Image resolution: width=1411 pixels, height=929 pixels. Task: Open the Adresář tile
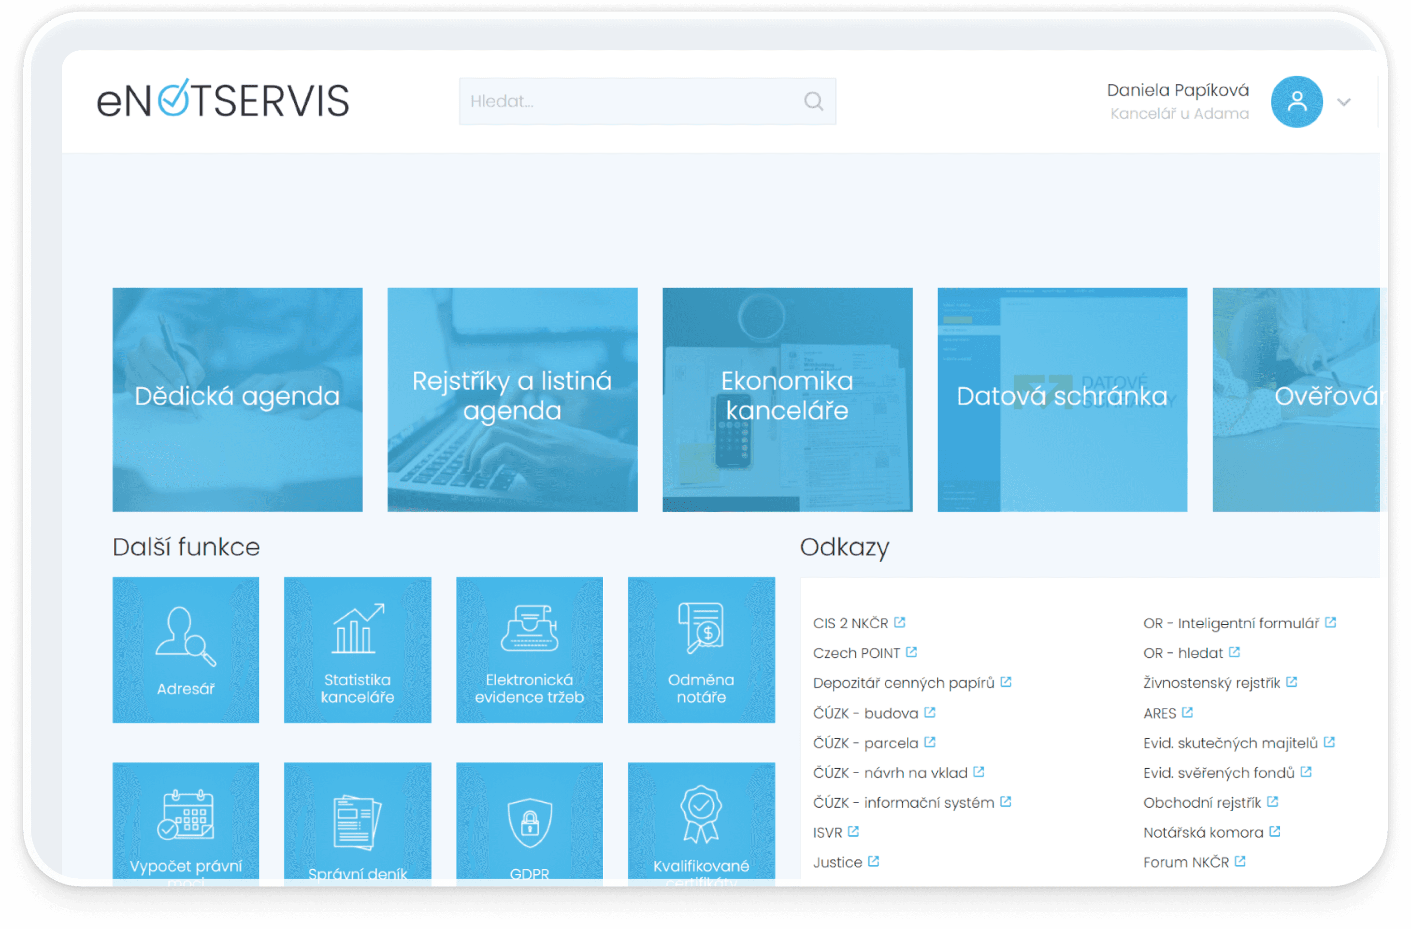(x=186, y=649)
